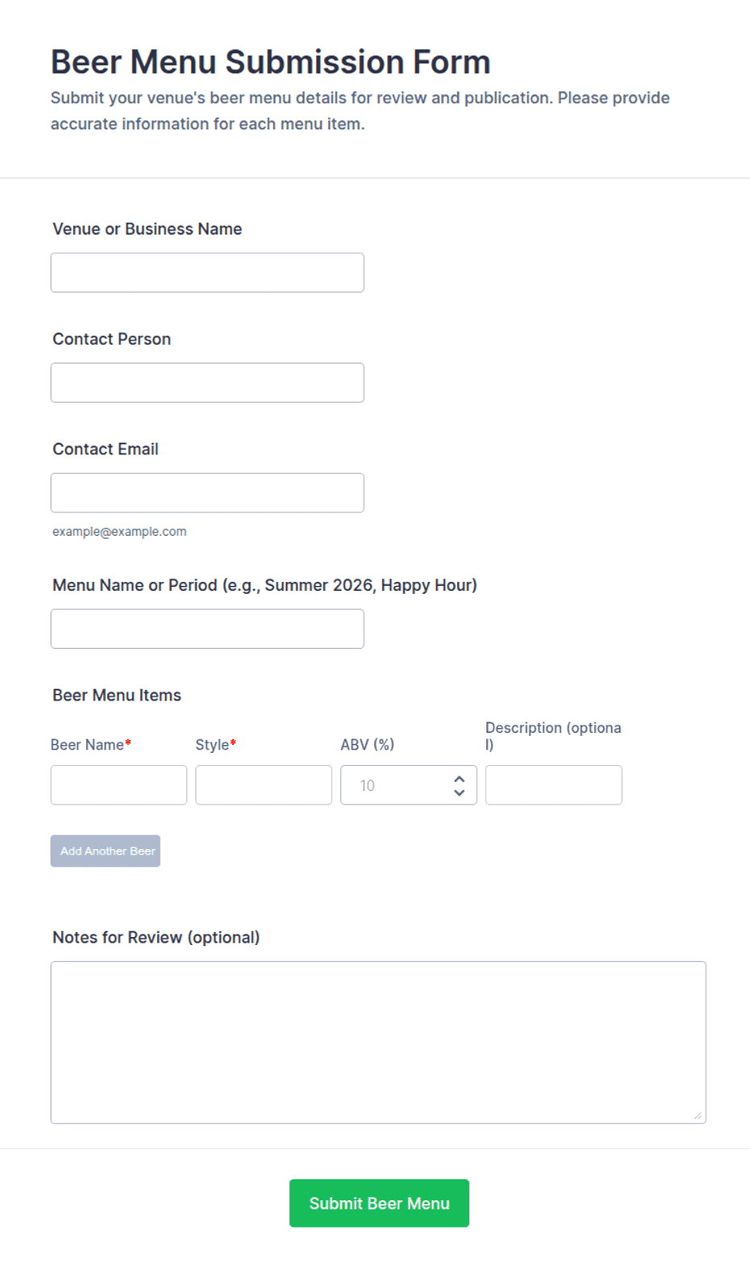The image size is (750, 1267).
Task: Click the Contact Email label
Action: tap(106, 450)
